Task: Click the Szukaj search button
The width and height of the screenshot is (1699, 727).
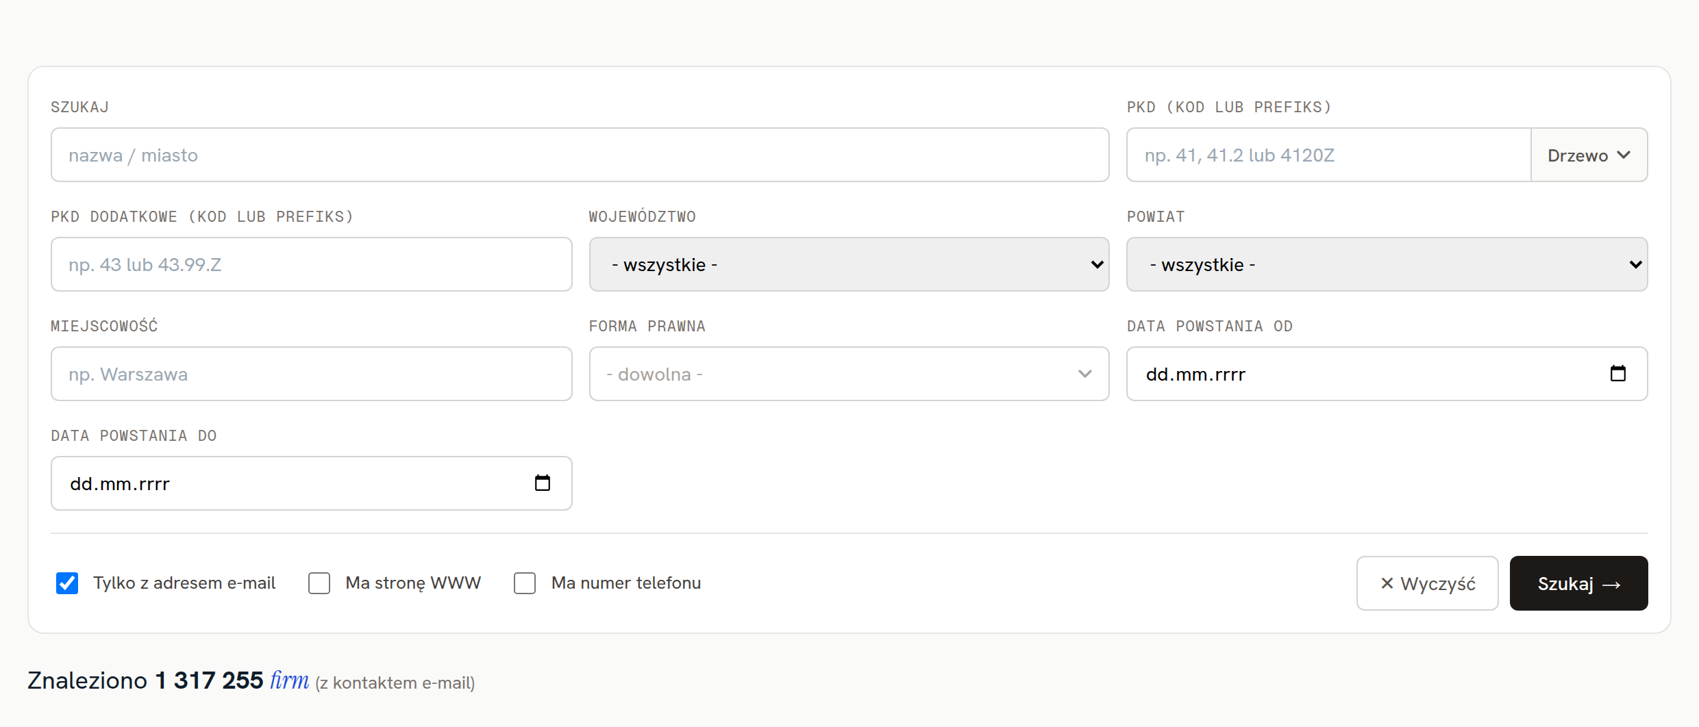Action: (1578, 583)
